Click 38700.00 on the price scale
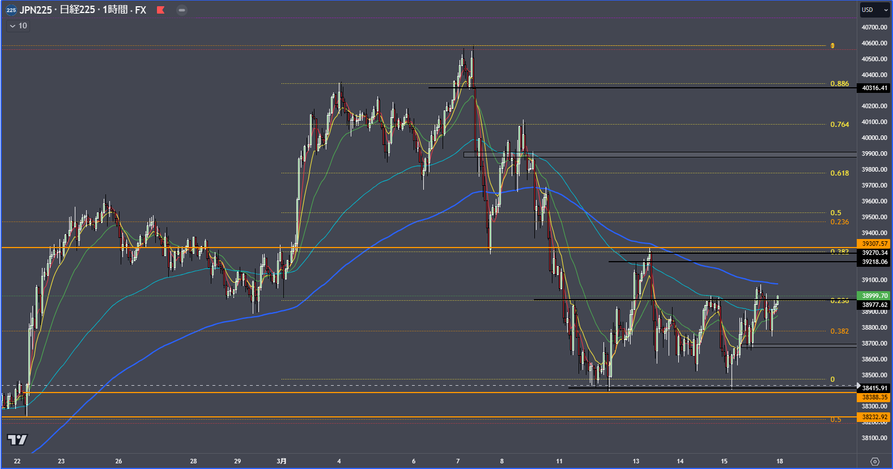The width and height of the screenshot is (893, 469). (x=874, y=343)
